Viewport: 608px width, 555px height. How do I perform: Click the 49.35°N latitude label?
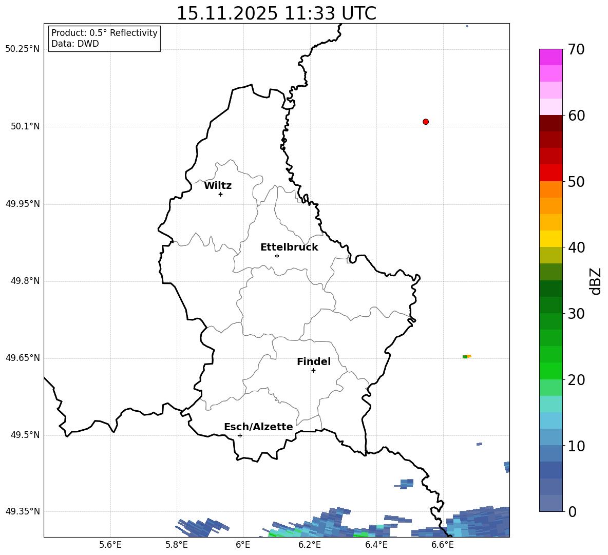coord(23,511)
